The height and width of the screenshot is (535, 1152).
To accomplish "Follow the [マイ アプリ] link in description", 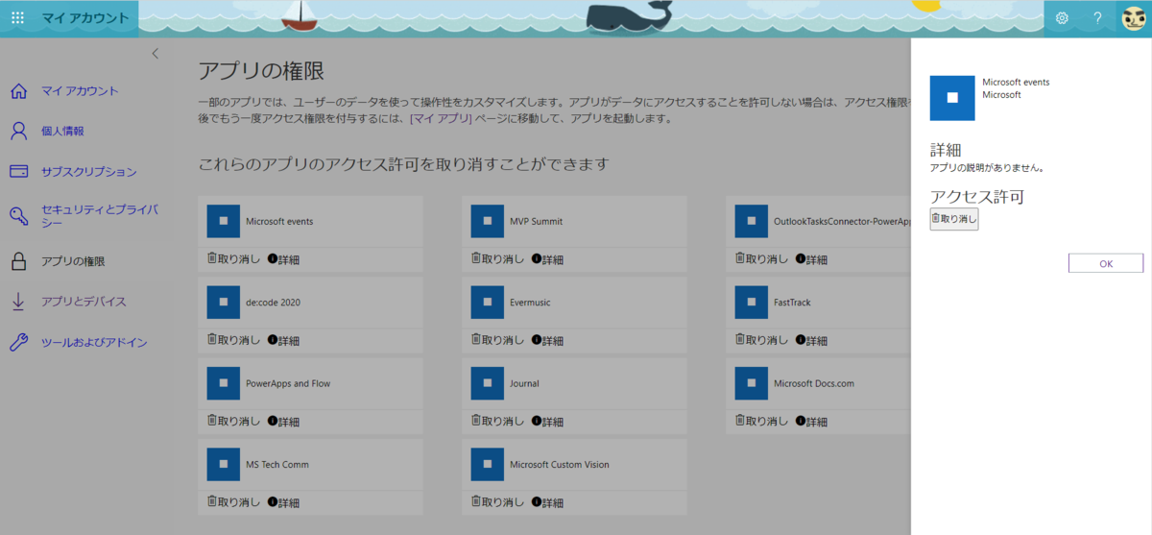I will pyautogui.click(x=441, y=119).
